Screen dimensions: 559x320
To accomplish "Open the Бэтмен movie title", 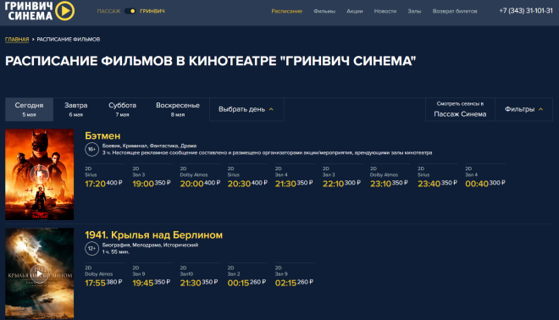I will click(102, 135).
